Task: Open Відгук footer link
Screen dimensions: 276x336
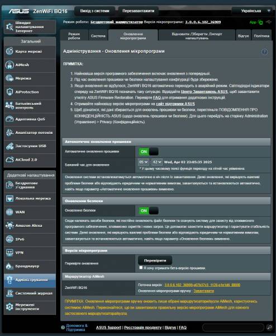Action: pyautogui.click(x=170, y=328)
